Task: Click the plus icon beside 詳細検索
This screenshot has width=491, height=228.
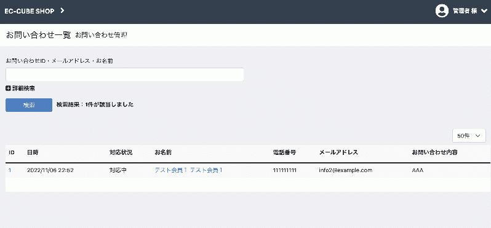Action: click(x=8, y=88)
